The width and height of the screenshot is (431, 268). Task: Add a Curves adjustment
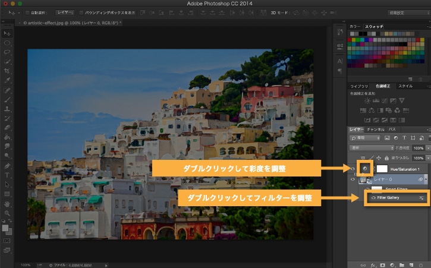[x=385, y=100]
